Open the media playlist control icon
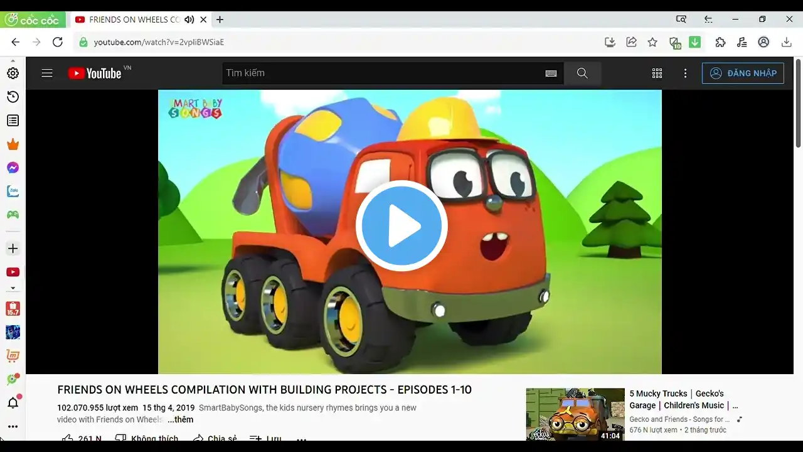Screen dimensions: 803x452 coord(742,42)
